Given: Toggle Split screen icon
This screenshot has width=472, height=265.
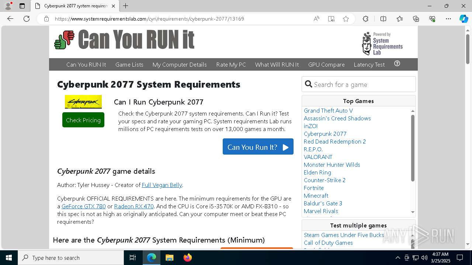Looking at the screenshot, I should [383, 19].
